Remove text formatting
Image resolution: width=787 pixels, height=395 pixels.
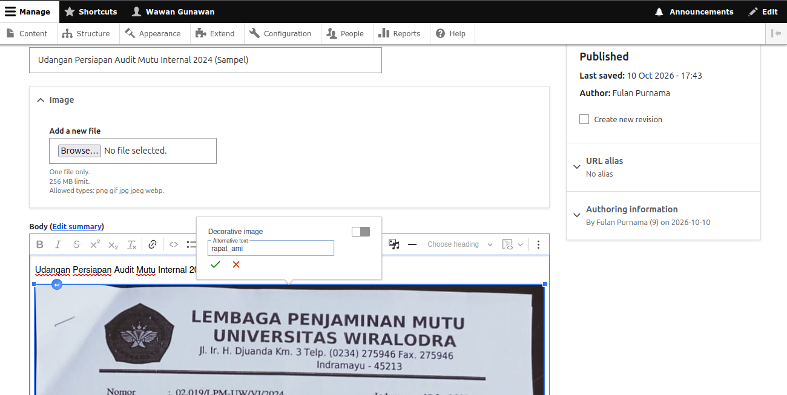tap(131, 244)
